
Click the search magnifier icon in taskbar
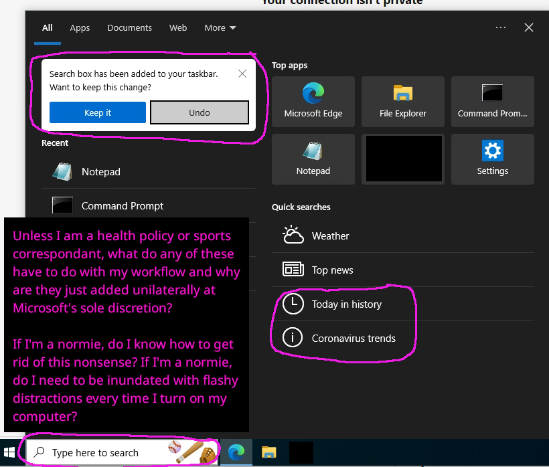40,452
